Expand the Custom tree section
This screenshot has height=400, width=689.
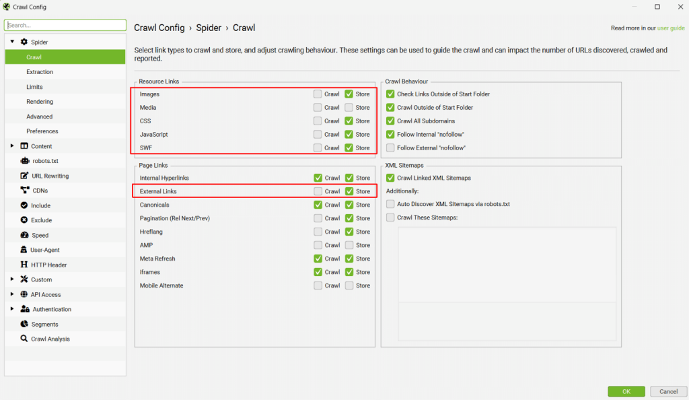click(x=12, y=279)
